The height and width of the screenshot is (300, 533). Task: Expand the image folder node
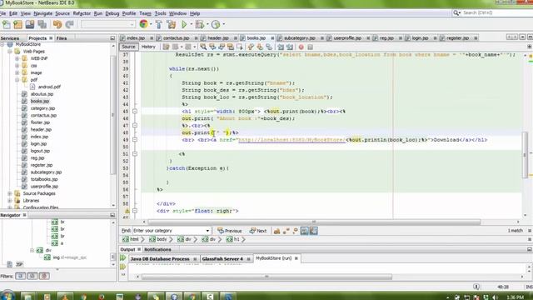coord(17,72)
